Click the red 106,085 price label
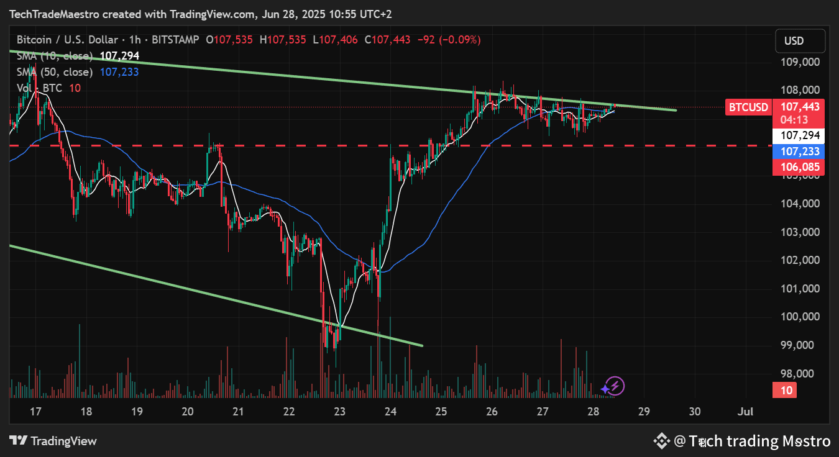Viewport: 839px width, 457px height. [799, 167]
